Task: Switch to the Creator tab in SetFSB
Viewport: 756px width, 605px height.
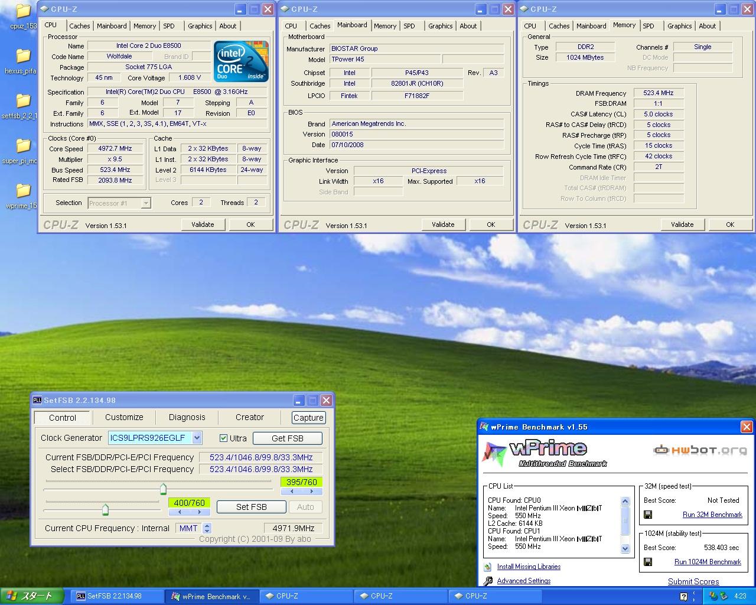Action: [x=250, y=417]
